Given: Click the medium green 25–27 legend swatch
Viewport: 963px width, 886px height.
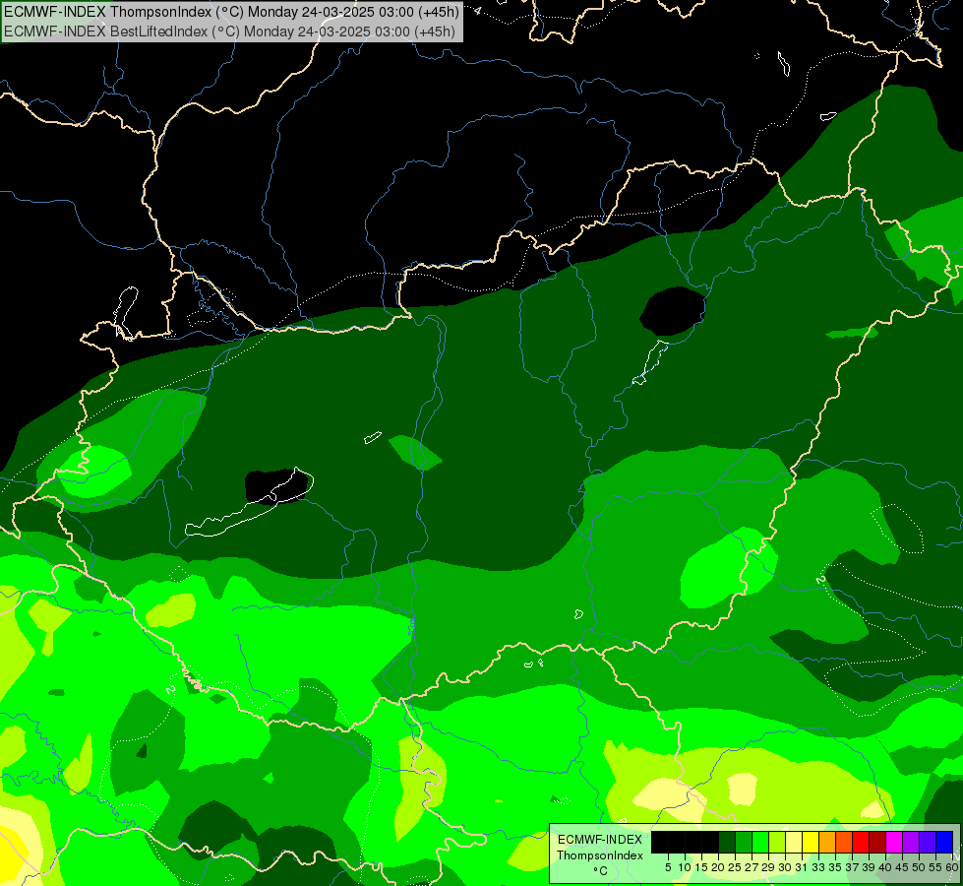Looking at the screenshot, I should [x=744, y=842].
